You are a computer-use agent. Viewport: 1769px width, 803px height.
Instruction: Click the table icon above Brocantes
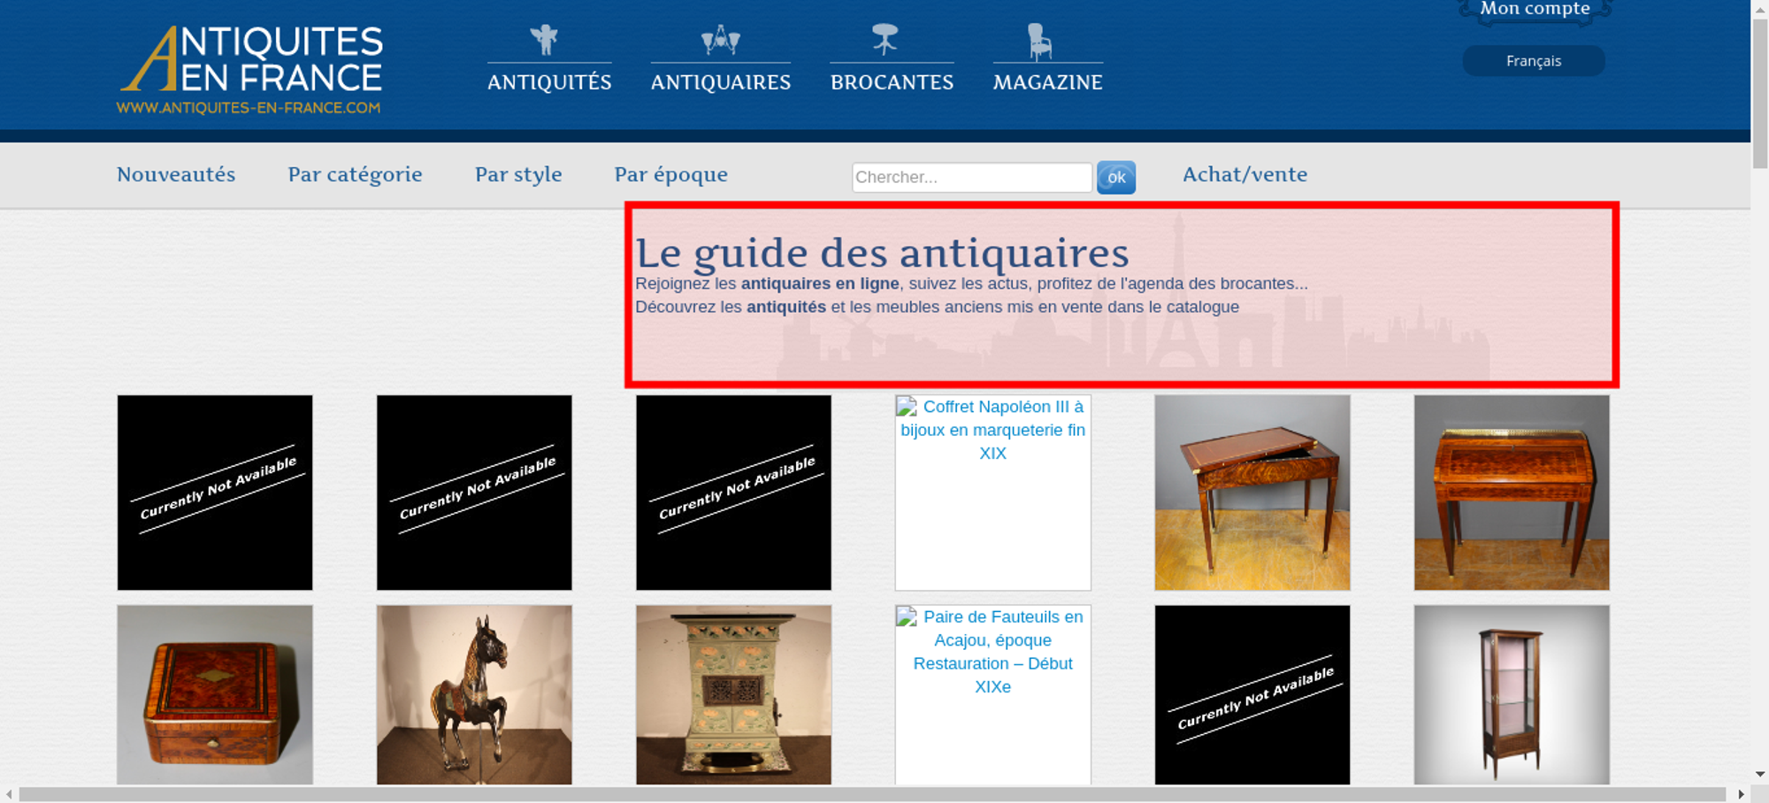pos(884,40)
